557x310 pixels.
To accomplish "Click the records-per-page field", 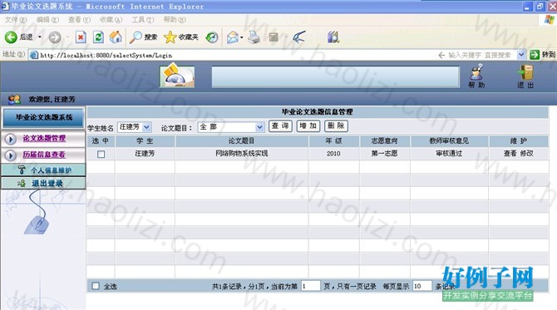I will pyautogui.click(x=422, y=286).
